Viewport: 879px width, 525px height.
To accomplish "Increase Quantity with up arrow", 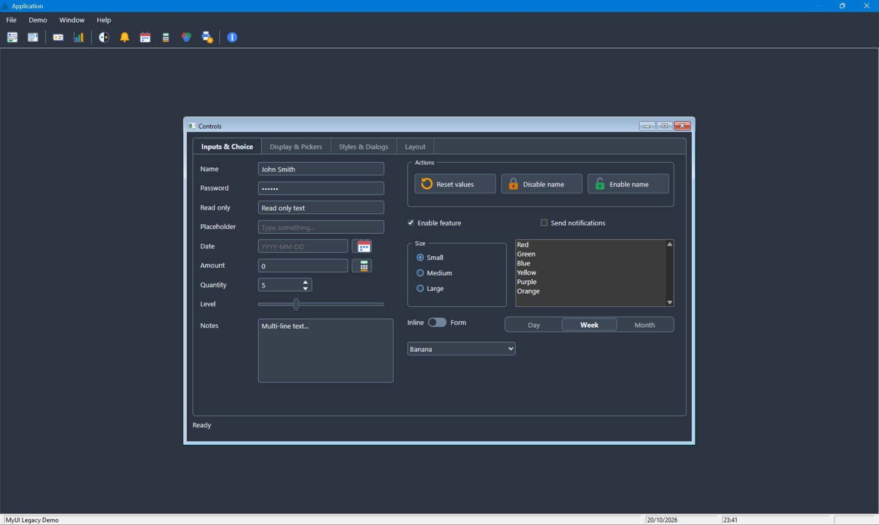I will (x=305, y=281).
